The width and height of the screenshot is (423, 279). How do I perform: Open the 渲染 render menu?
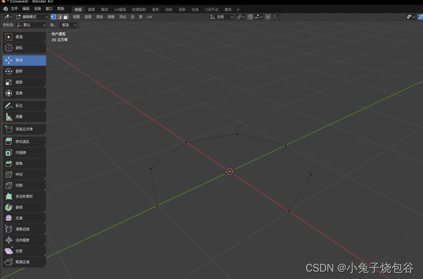coord(37,9)
